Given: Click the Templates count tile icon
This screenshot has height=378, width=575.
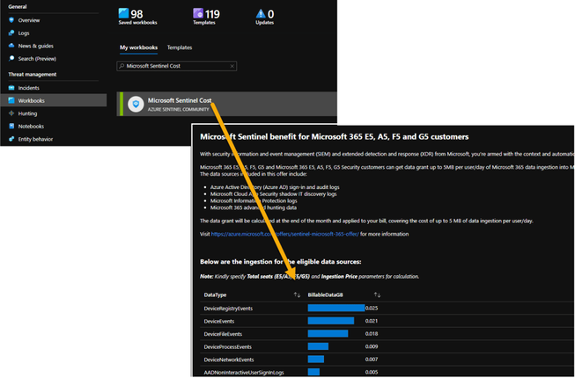Looking at the screenshot, I should pyautogui.click(x=198, y=13).
